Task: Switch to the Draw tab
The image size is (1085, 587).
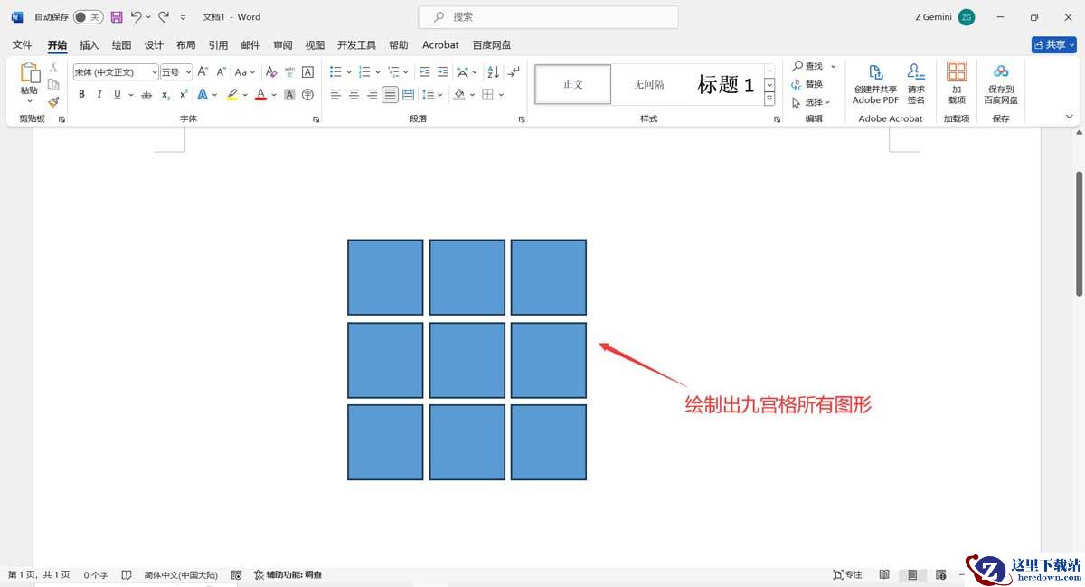Action: (x=121, y=44)
